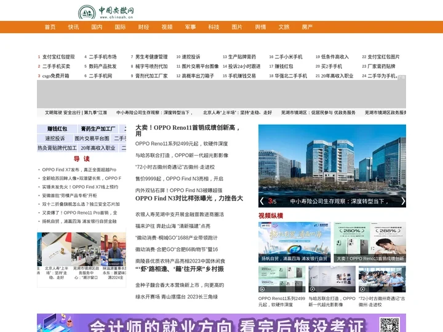The height and width of the screenshot is (332, 443).
Task: Open the 国内 navigation tab
Action: click(97, 27)
